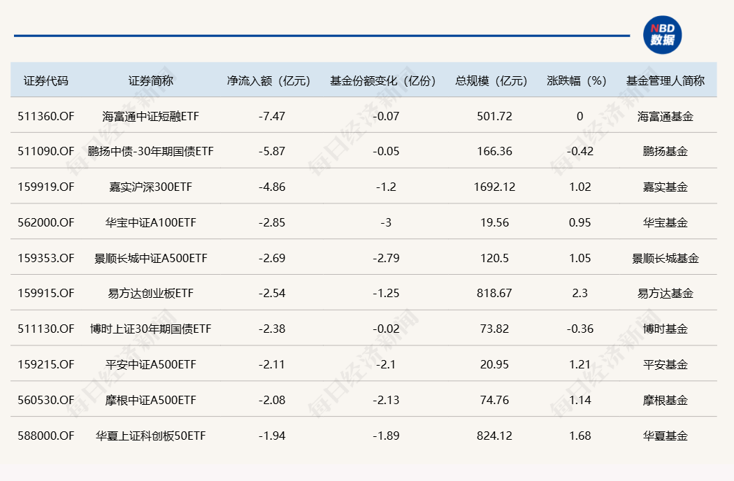Click the 基金管理人简称 column header
Image resolution: width=734 pixels, height=481 pixels.
[665, 81]
